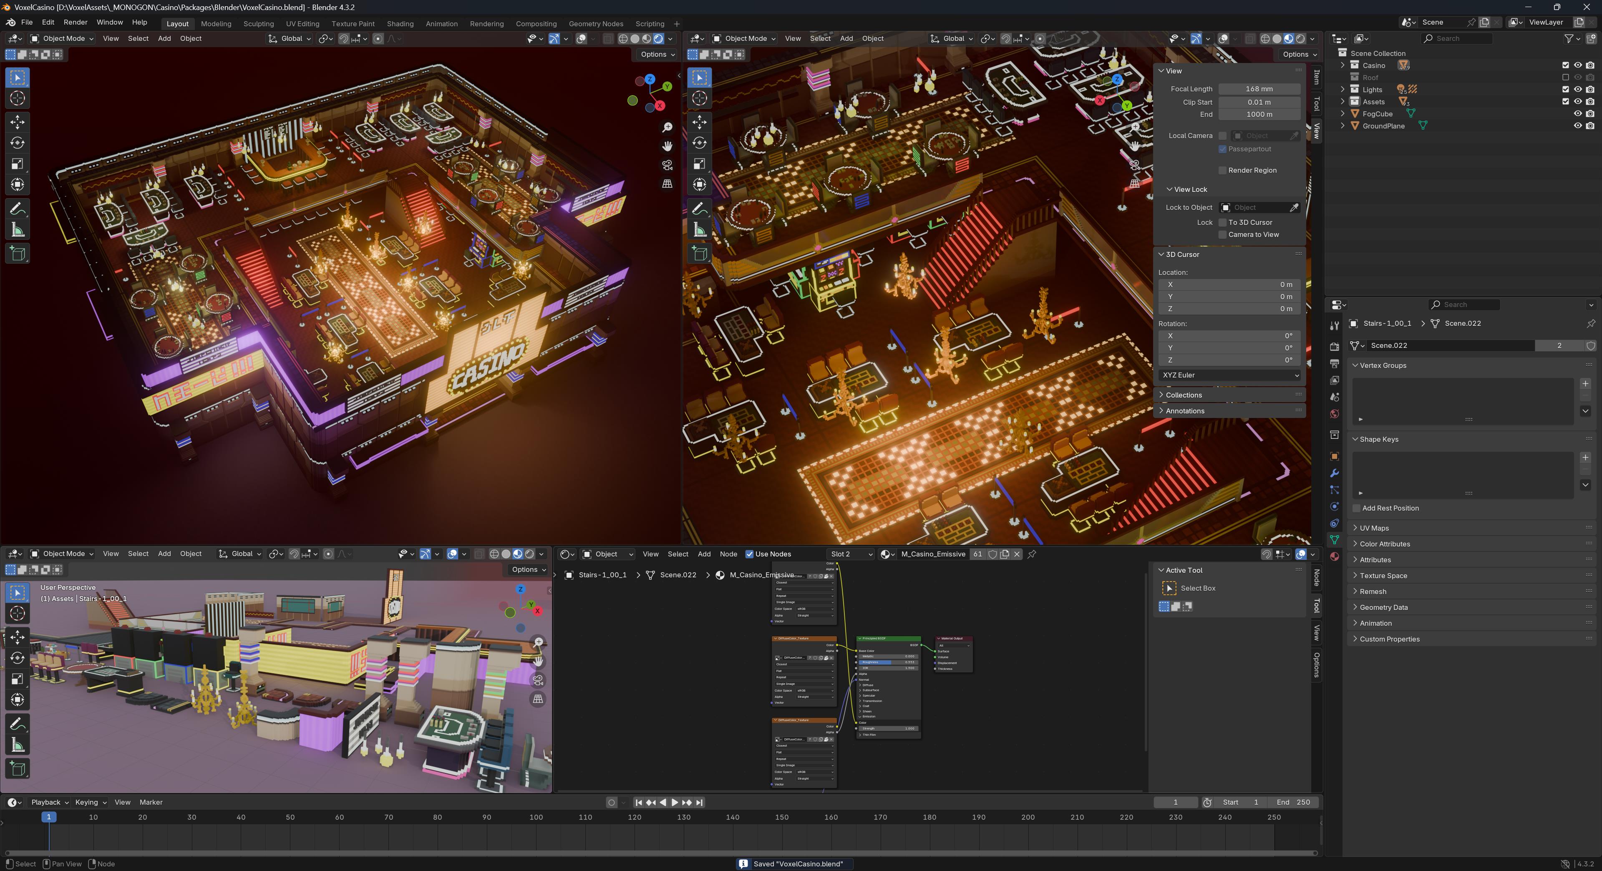Open the Modifiers properties tab wrench icon
This screenshot has height=871, width=1602.
[1334, 473]
